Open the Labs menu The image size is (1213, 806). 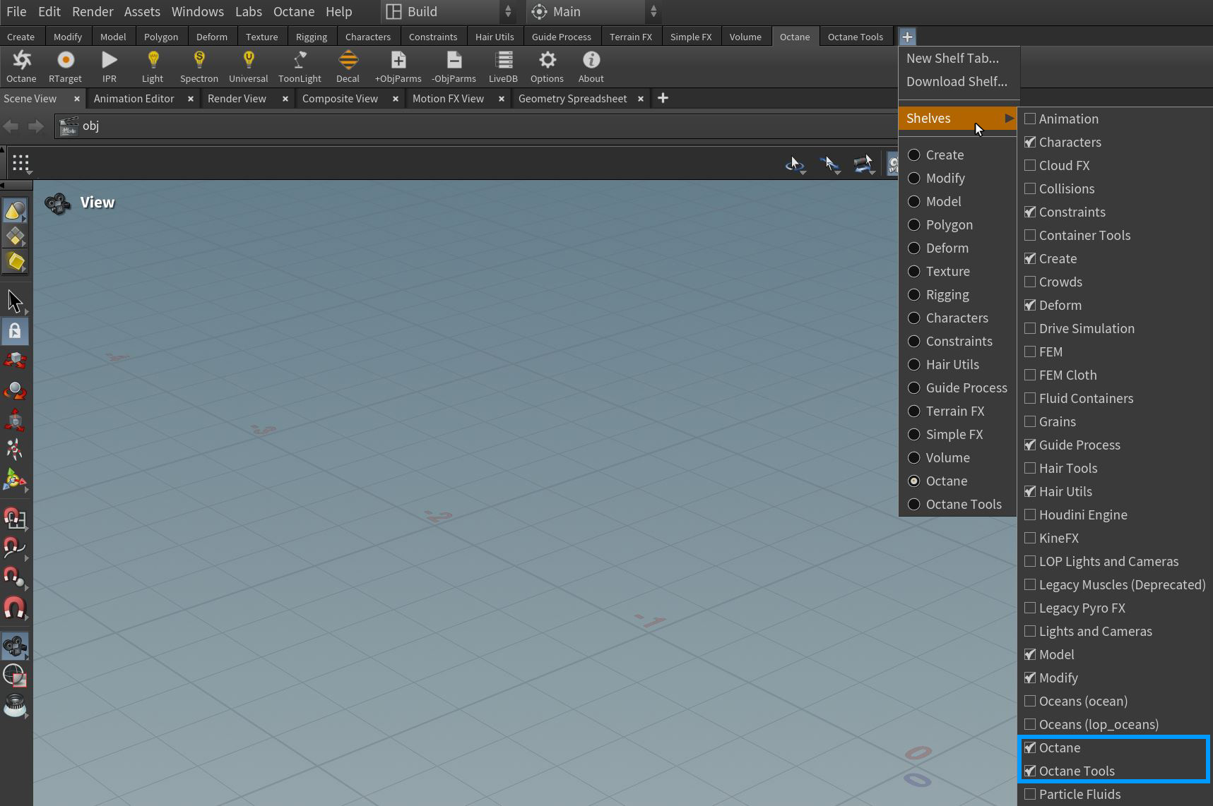click(x=248, y=11)
